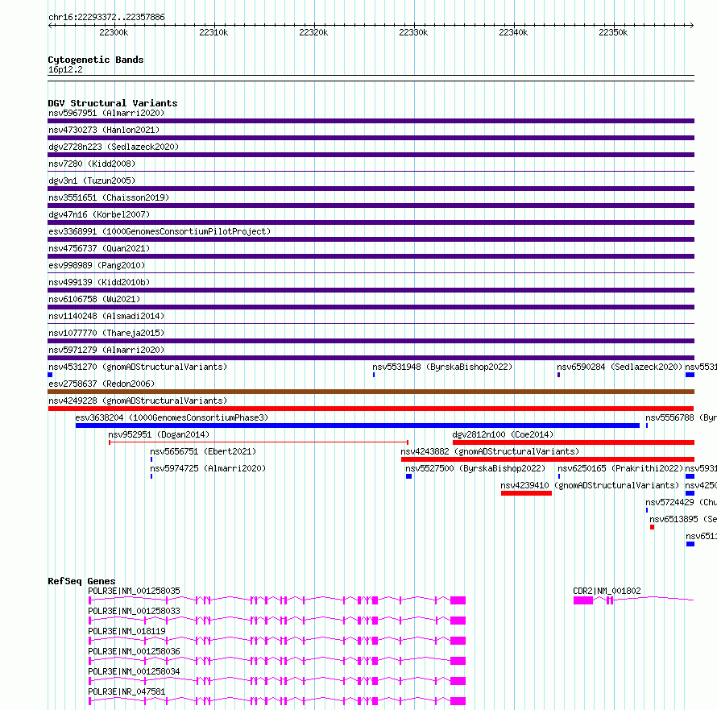Select POLR3E|NM_001258033 transcript label
Viewport: 717px width, 710px height.
134,611
